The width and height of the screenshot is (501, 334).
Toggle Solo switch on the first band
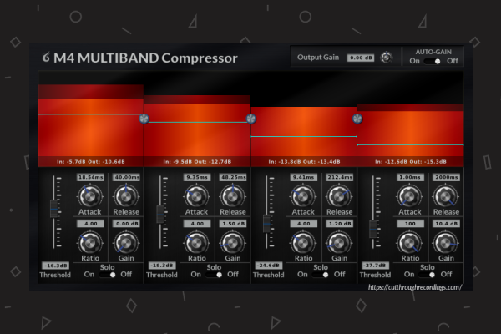(x=107, y=274)
